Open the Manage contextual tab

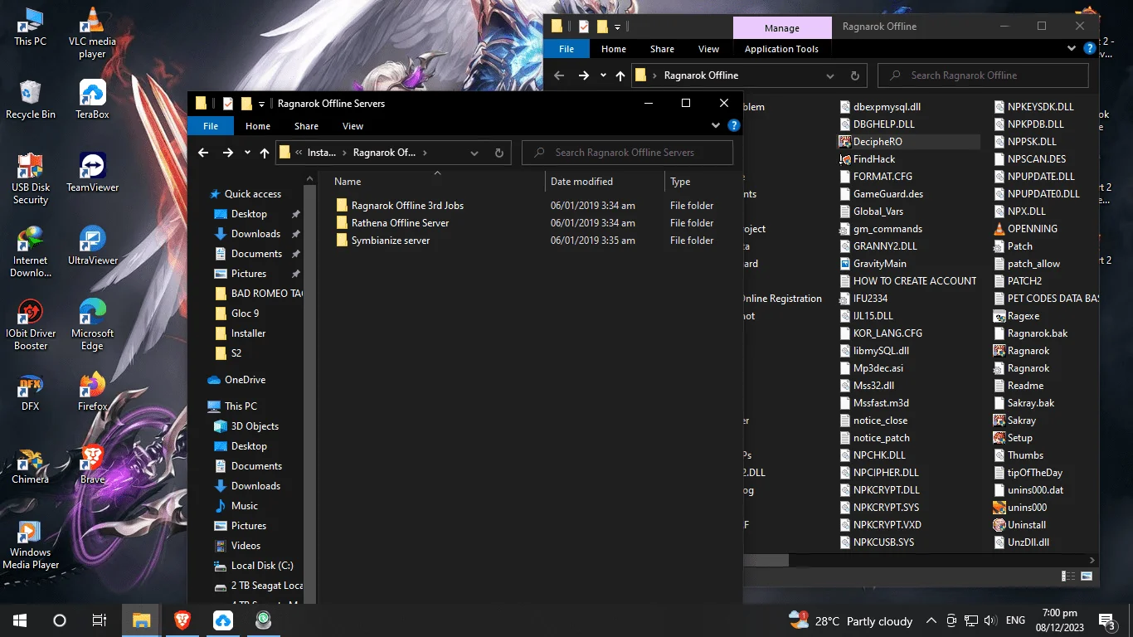pyautogui.click(x=781, y=28)
